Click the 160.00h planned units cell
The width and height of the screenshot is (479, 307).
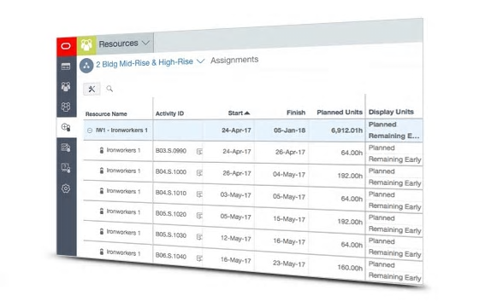350,268
